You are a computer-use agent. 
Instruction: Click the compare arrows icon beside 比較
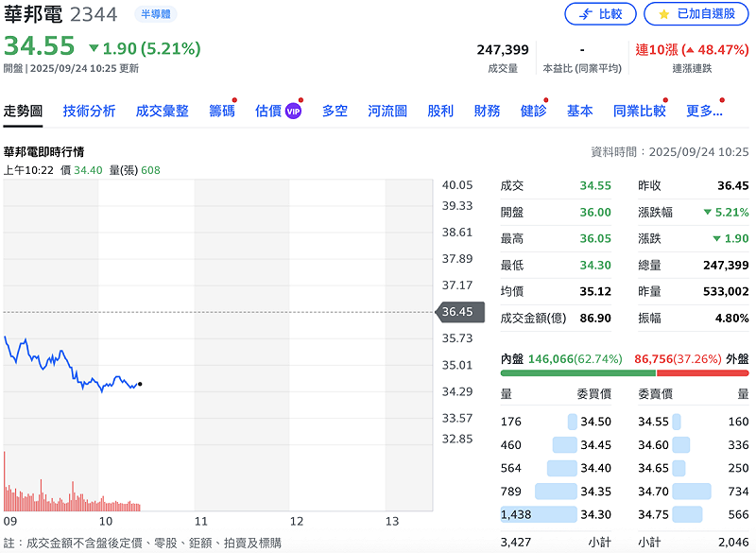[x=585, y=14]
